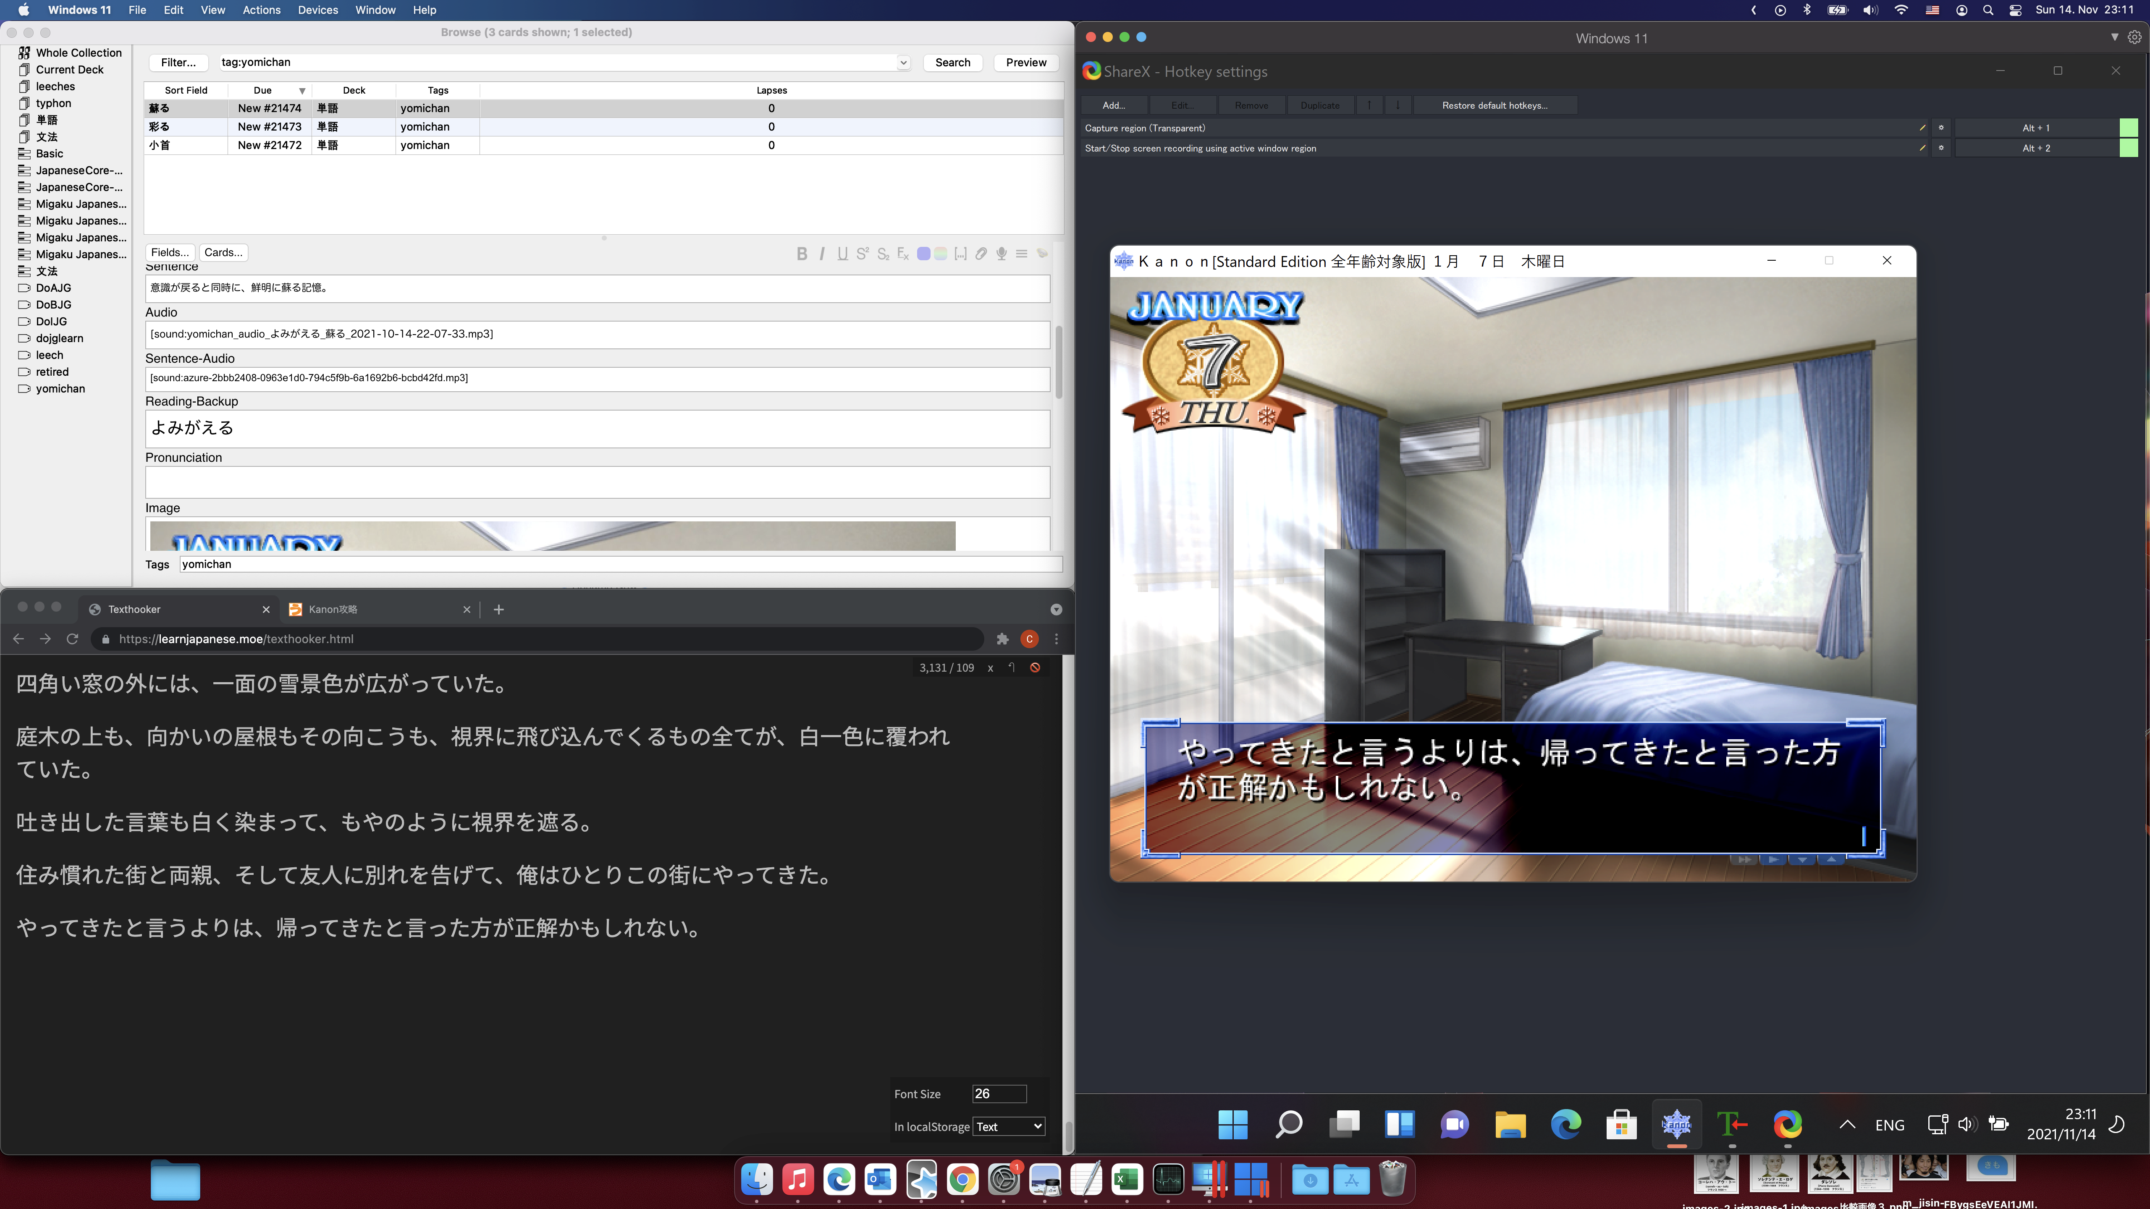
Task: Open the Devices menu in menu bar
Action: (x=317, y=10)
